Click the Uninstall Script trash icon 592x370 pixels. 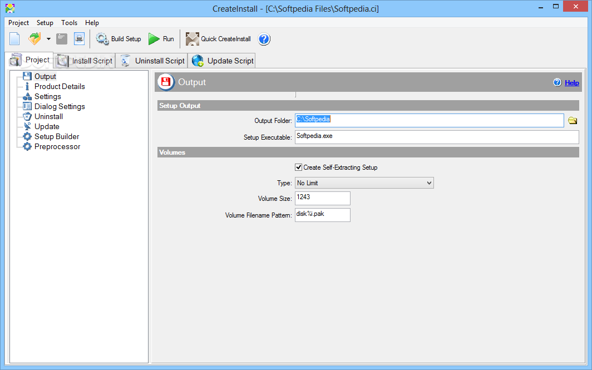[125, 61]
